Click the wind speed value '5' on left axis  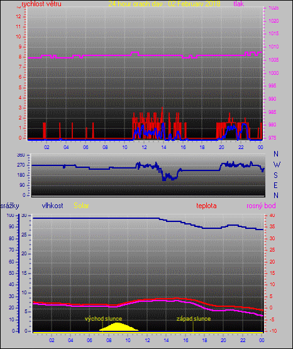(20, 87)
